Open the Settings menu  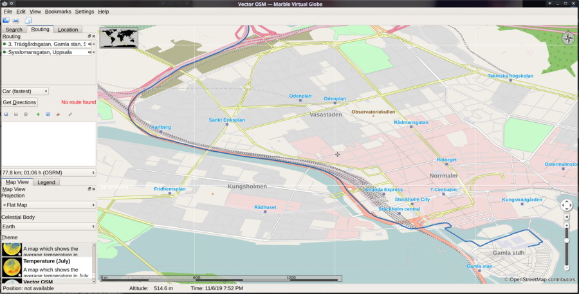click(x=84, y=12)
